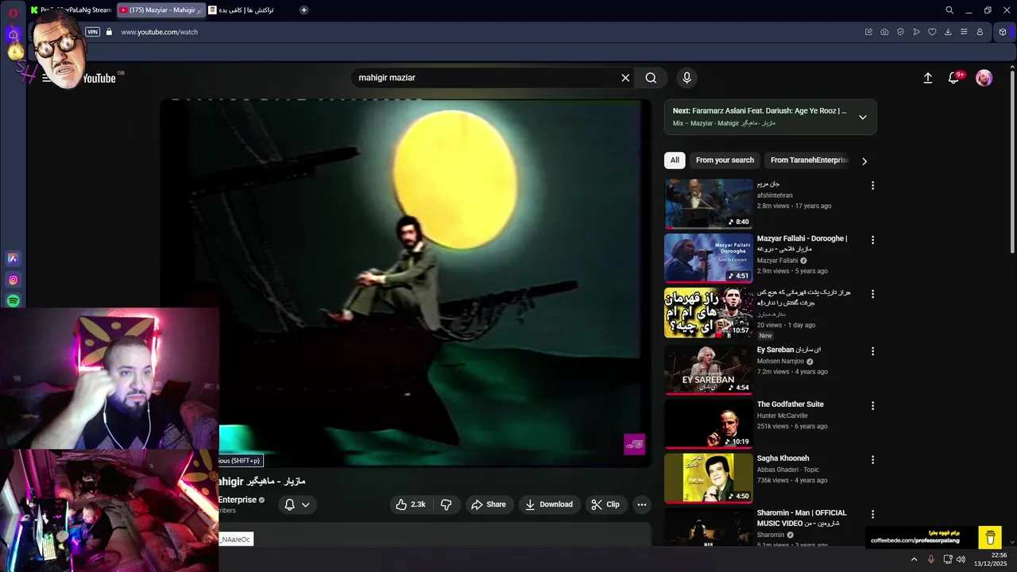
Task: Expand notification bell dropdown for channel
Action: 297,504
